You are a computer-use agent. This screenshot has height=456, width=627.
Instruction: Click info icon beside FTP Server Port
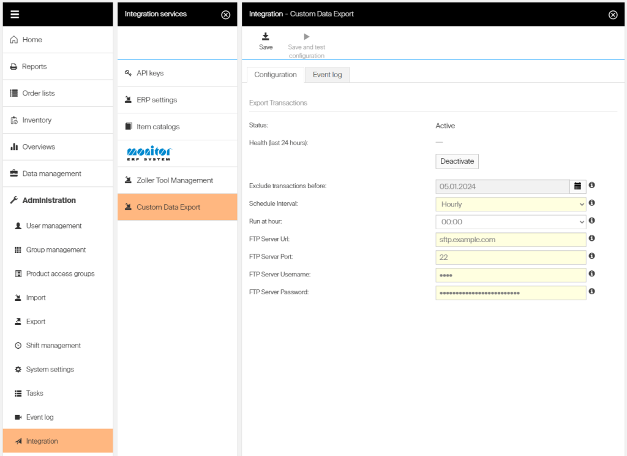592,256
